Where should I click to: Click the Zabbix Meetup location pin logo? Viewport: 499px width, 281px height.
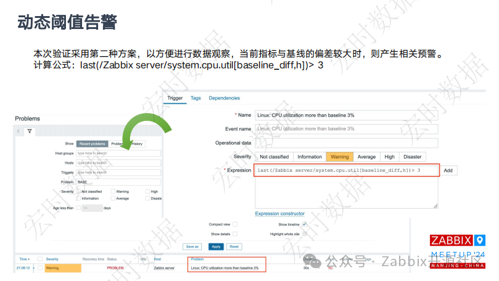click(480, 240)
